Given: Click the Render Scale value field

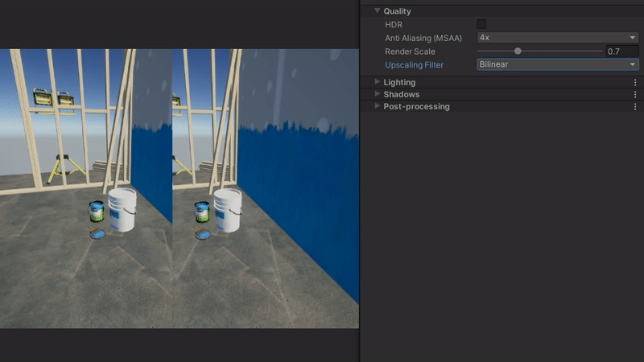Looking at the screenshot, I should (x=621, y=51).
